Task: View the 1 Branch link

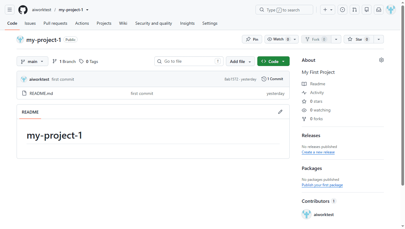Action: coord(64,61)
